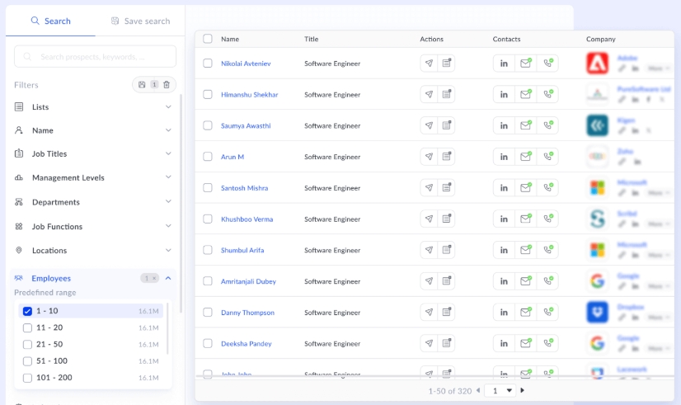Click add-to-list icon for Shumbul Arifa
The height and width of the screenshot is (405, 681).
point(447,250)
